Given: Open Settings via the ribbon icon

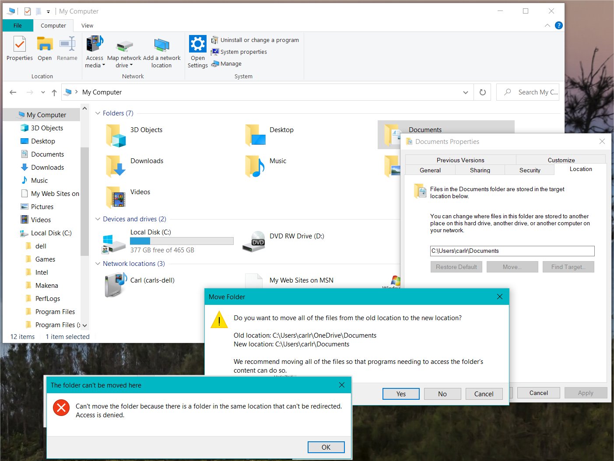Looking at the screenshot, I should click(x=197, y=44).
